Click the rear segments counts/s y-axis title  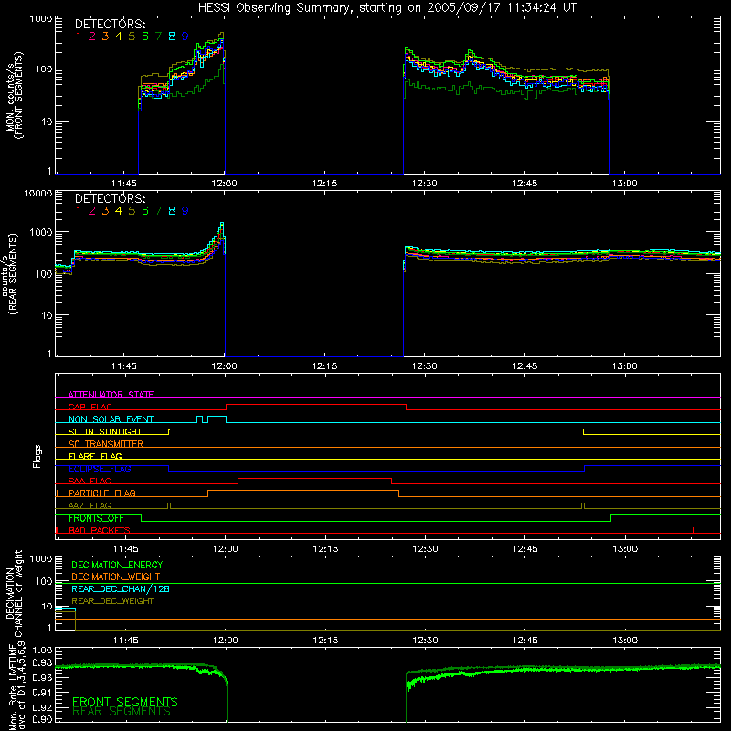[9, 274]
